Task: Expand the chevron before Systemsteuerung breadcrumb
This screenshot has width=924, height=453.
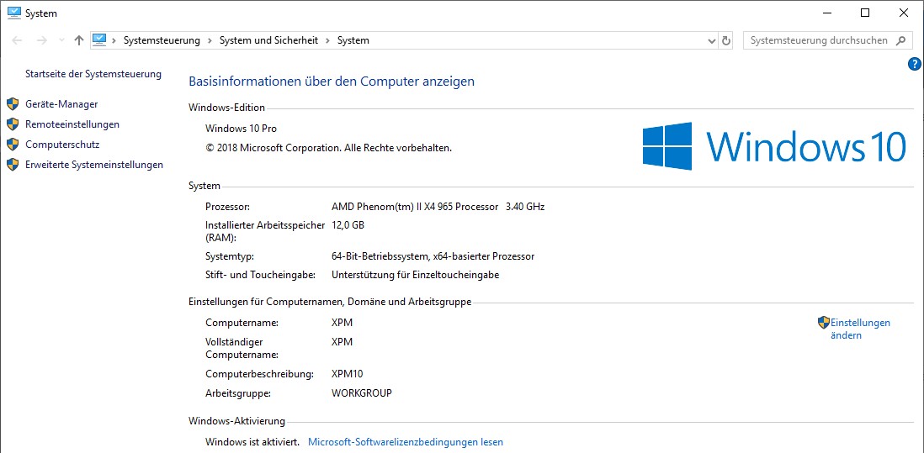Action: pos(113,40)
